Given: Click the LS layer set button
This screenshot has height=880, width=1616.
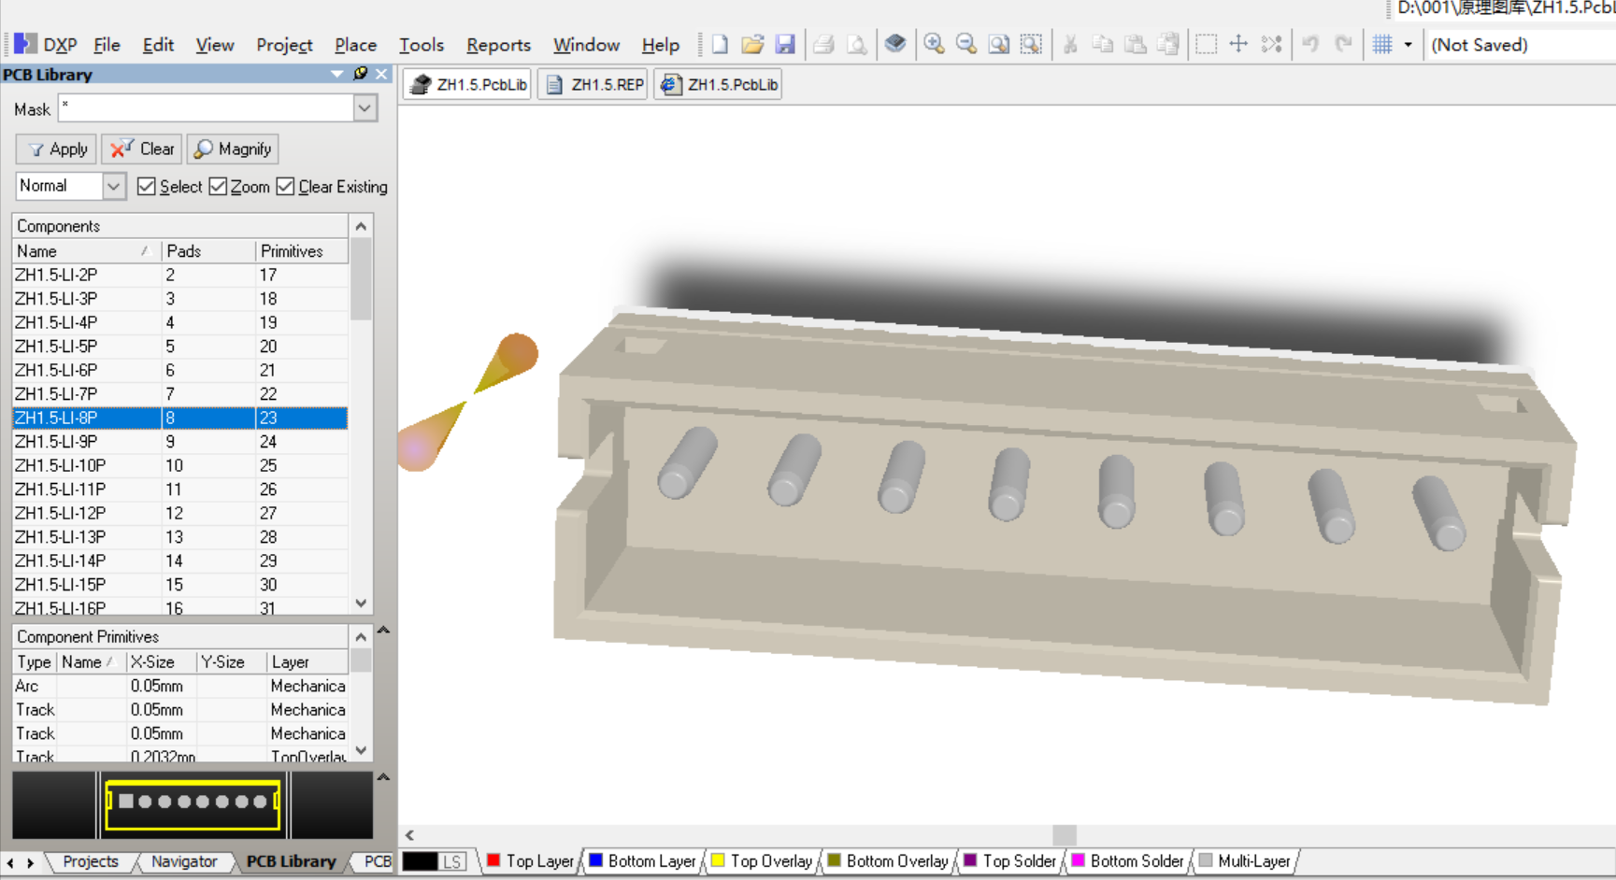Looking at the screenshot, I should pyautogui.click(x=452, y=861).
